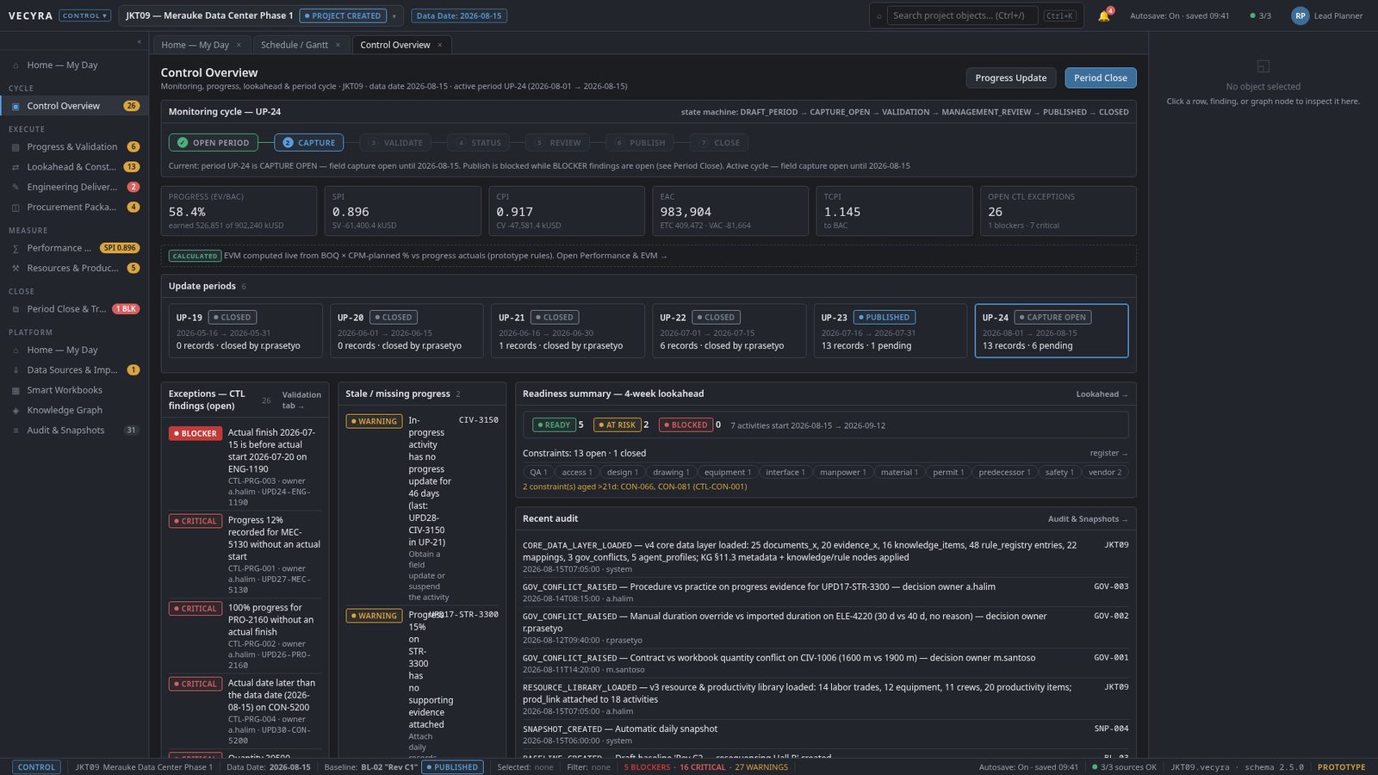
Task: Click the Procurement Packages sidebar icon
Action: 16,208
